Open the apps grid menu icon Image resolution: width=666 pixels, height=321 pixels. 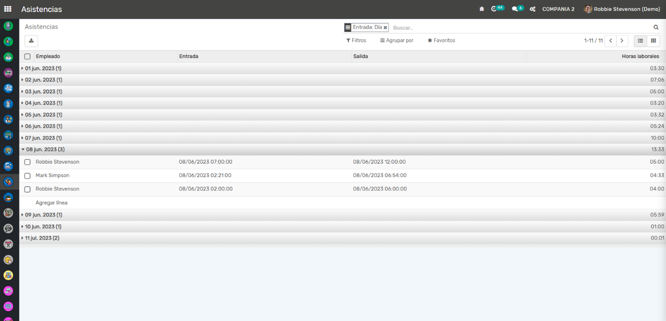[8, 9]
